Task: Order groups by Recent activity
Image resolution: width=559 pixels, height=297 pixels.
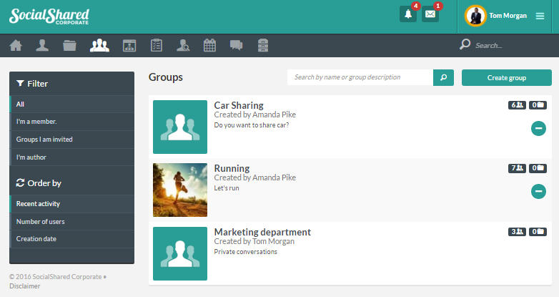Action: 72,204
